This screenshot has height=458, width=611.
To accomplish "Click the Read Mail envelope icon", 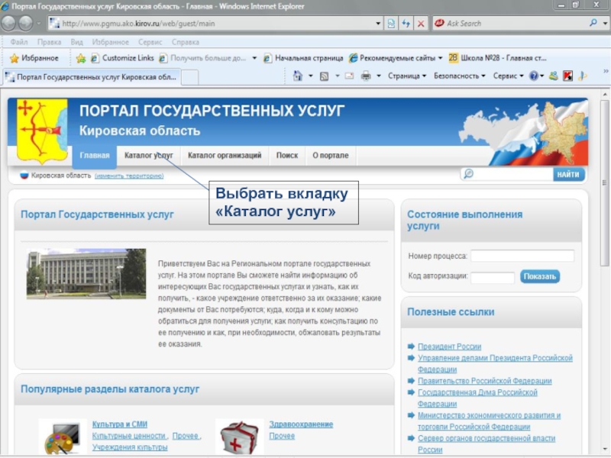I will point(349,76).
